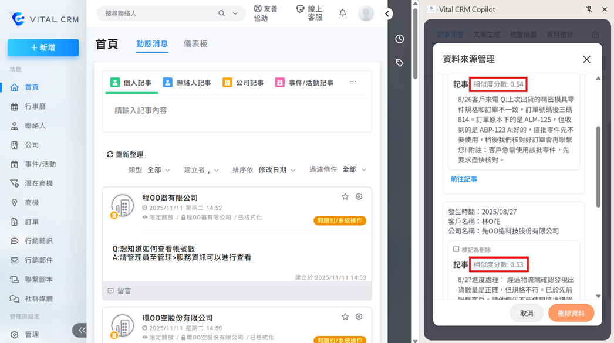
Task: Open gear settings on 程OO器有限公司 note
Action: 359,197
